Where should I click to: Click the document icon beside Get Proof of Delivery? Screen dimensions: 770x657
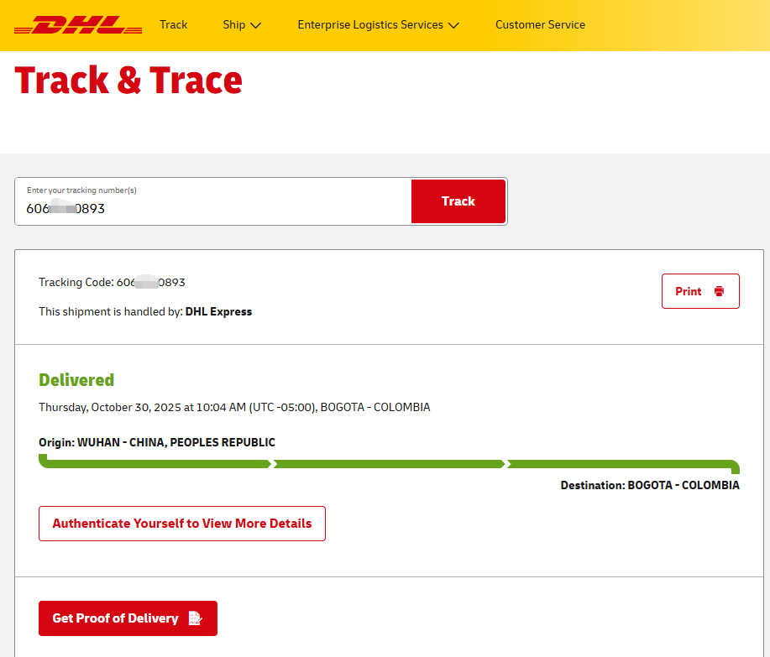pyautogui.click(x=195, y=618)
